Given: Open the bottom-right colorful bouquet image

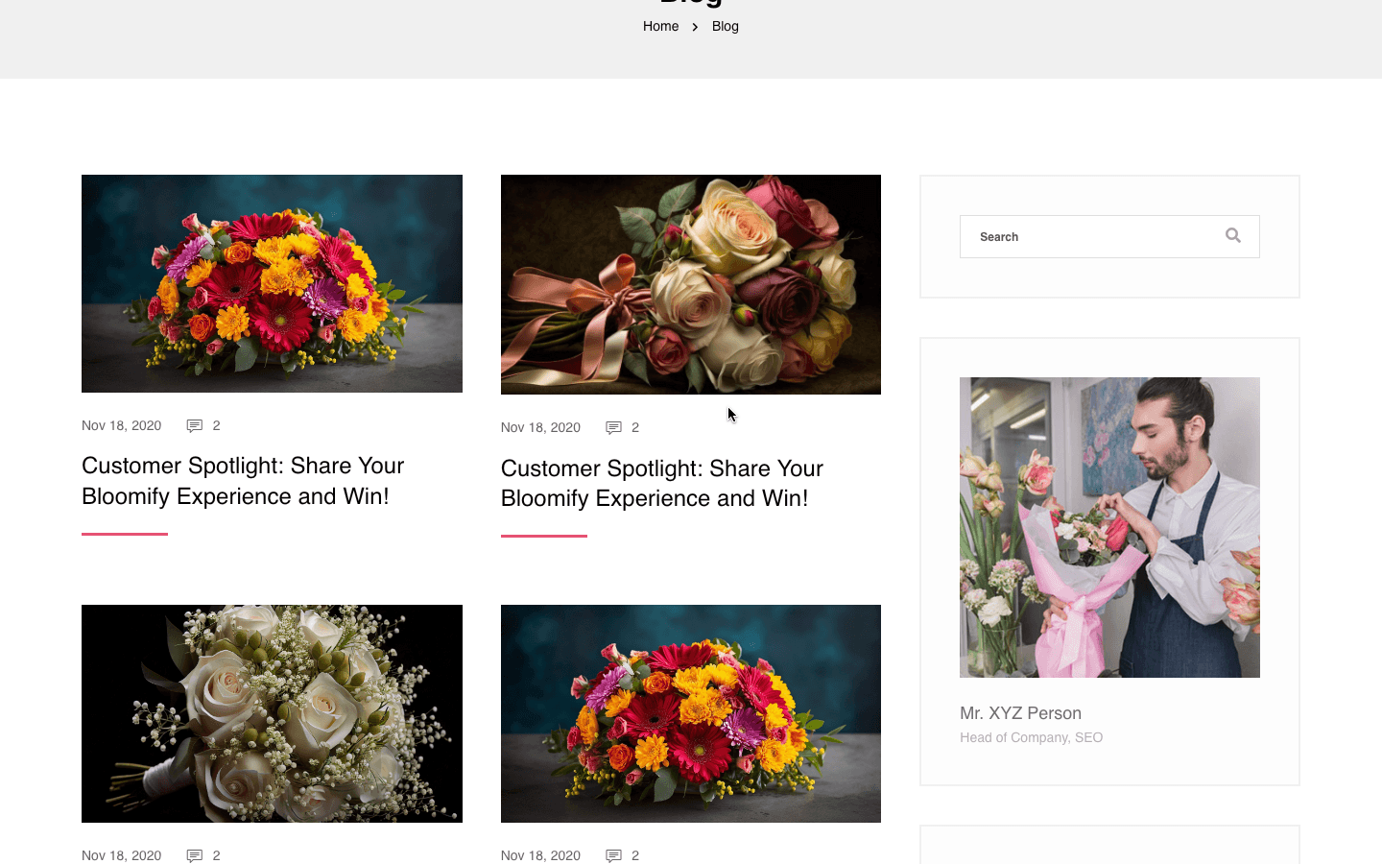Looking at the screenshot, I should (x=690, y=713).
